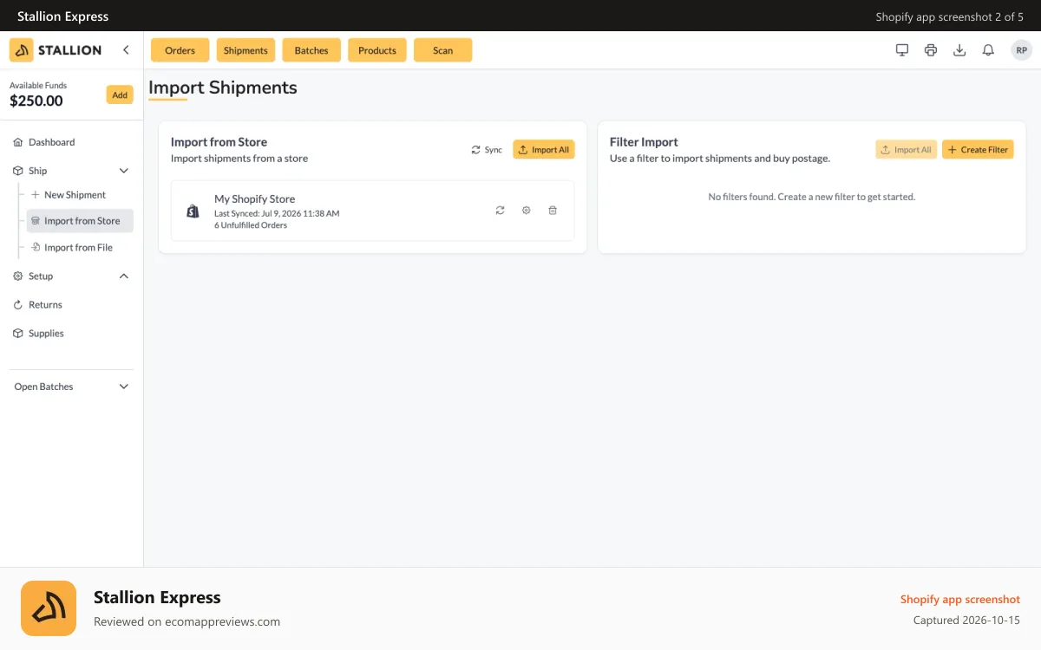
Task: Delete My Shopify Store with trash icon
Action: point(553,211)
